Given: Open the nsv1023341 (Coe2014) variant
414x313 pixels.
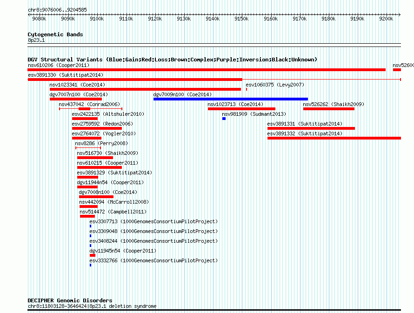Looking at the screenshot, I should pyautogui.click(x=77, y=85).
